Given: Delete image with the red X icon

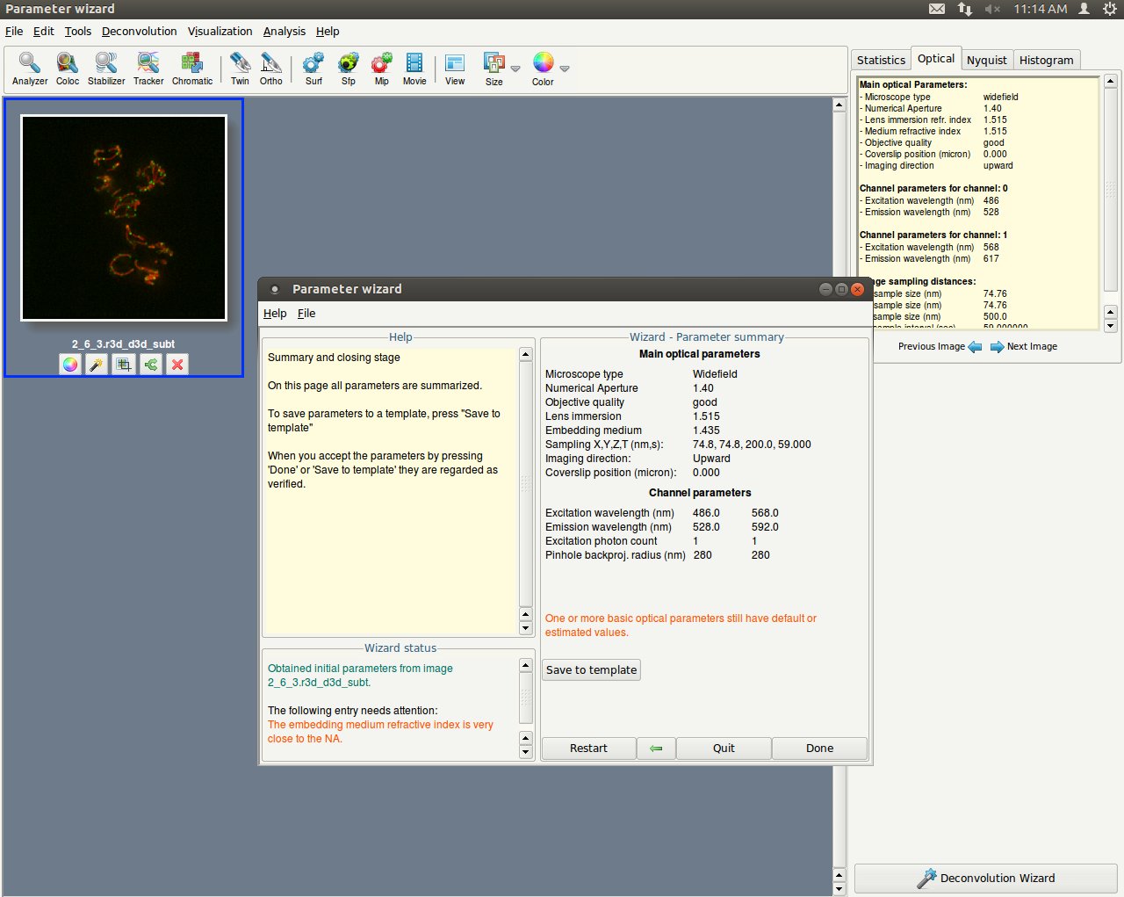Looking at the screenshot, I should (177, 365).
